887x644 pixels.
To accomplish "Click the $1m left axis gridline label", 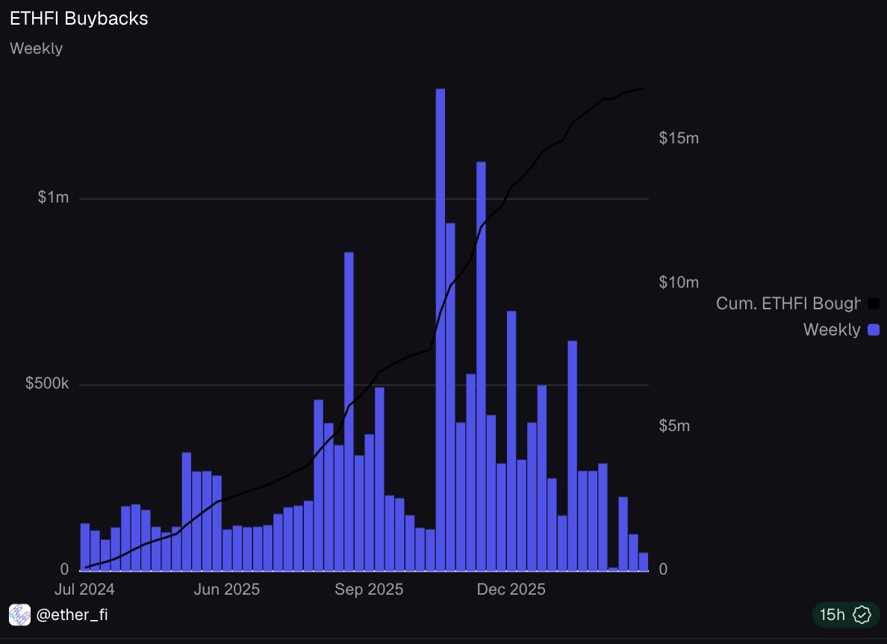I will click(53, 197).
